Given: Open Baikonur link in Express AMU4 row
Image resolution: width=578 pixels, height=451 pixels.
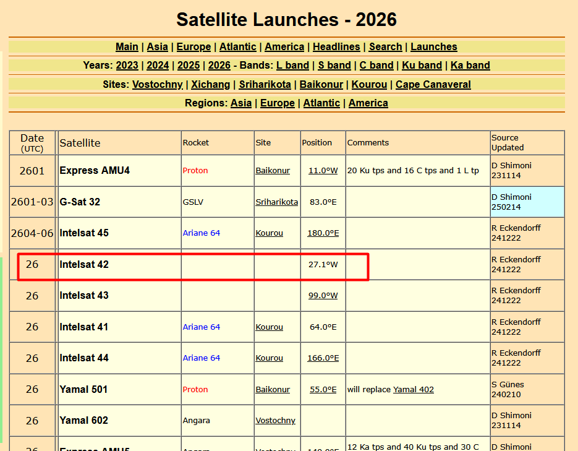Looking at the screenshot, I should [x=273, y=170].
